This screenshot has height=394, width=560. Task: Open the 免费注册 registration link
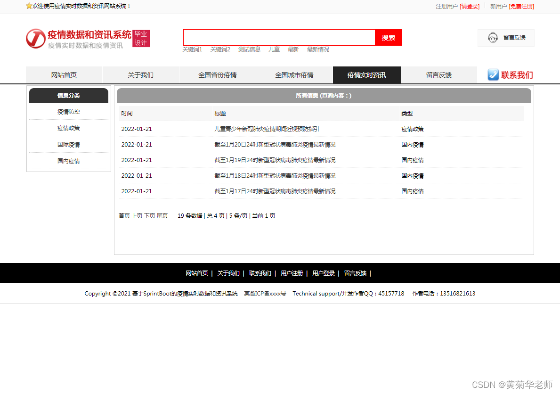521,7
